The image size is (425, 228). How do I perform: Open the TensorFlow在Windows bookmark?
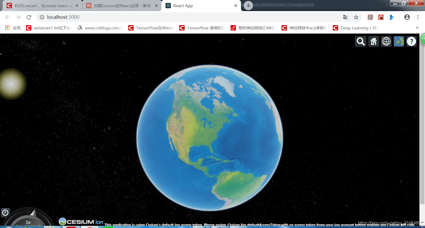point(151,28)
